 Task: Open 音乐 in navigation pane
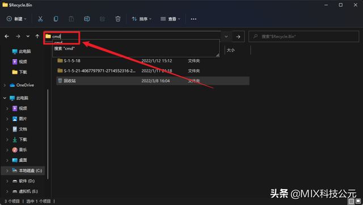[20, 150]
